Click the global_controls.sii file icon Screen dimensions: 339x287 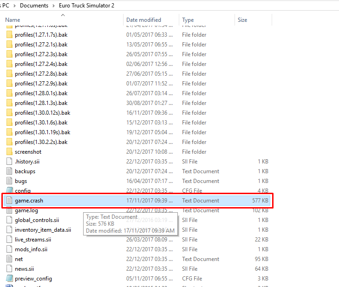pos(9,220)
